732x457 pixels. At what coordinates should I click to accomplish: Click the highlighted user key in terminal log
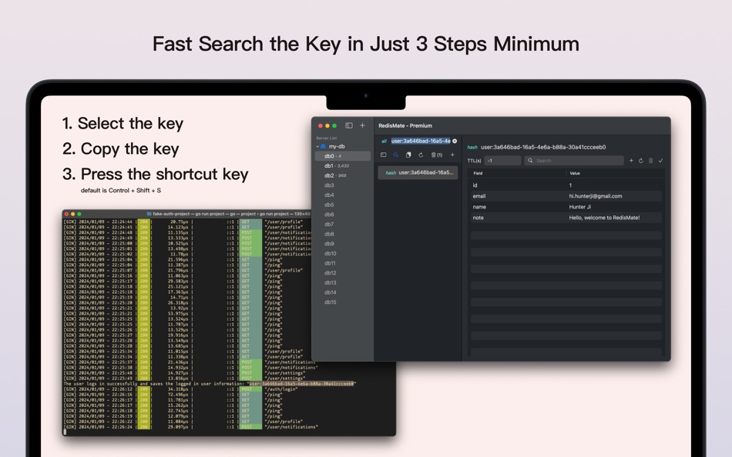tap(301, 384)
